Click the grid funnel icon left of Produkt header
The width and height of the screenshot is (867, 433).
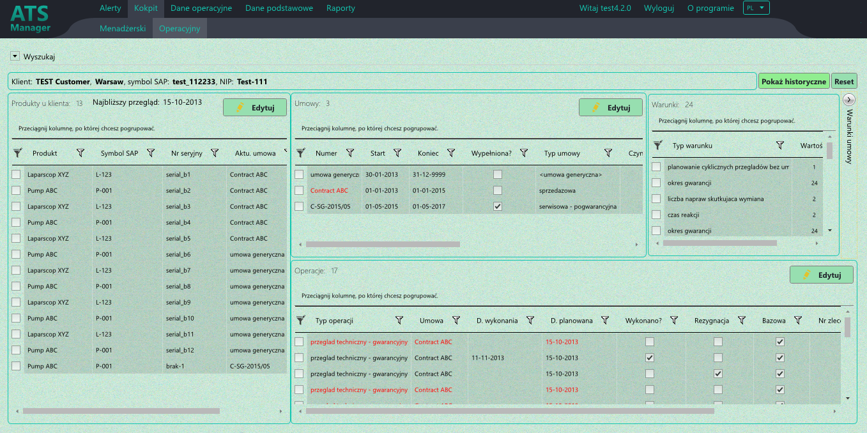coord(17,153)
